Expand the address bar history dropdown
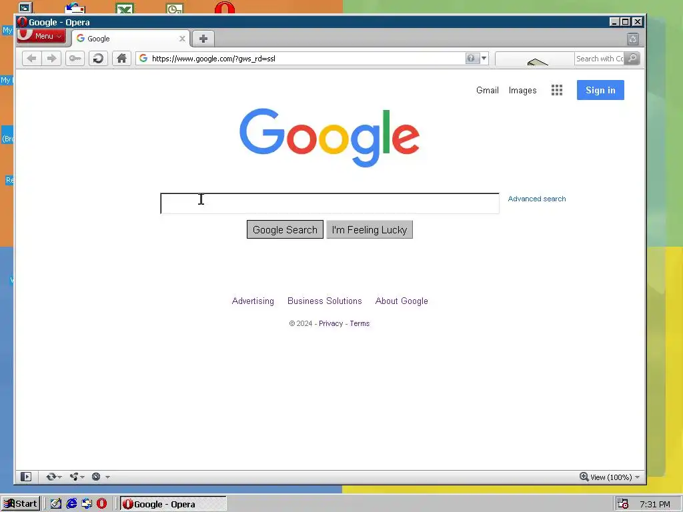Viewport: 683px width, 512px height. (x=484, y=59)
